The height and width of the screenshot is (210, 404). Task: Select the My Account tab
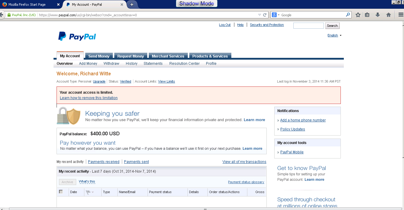pyautogui.click(x=70, y=56)
